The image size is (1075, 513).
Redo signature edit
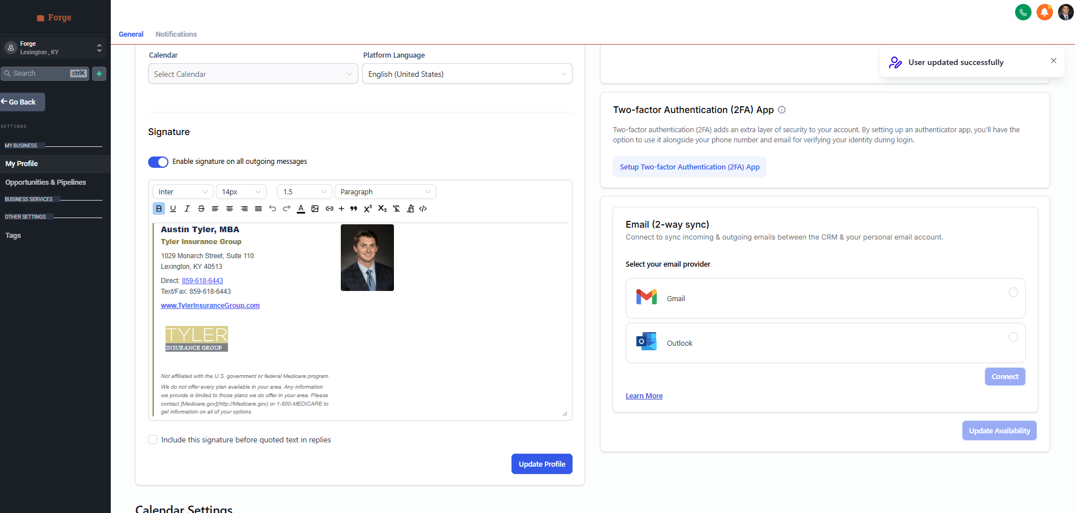click(287, 208)
